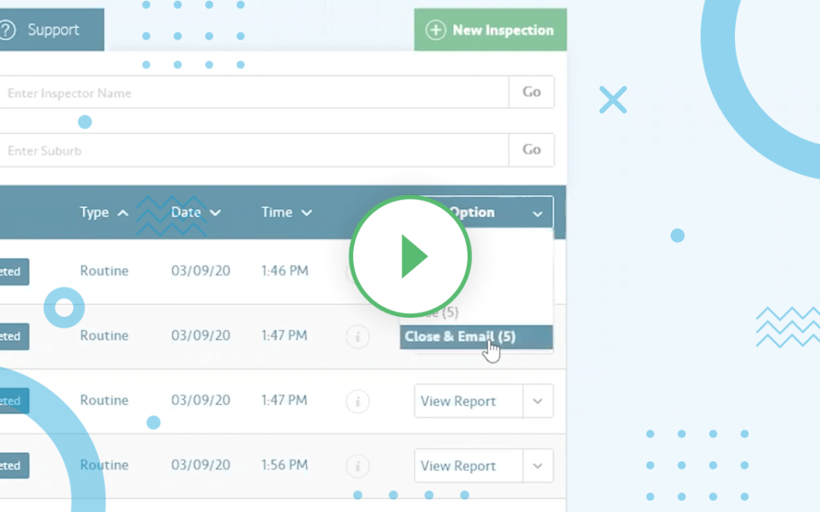This screenshot has width=820, height=512.
Task: Focus the Enter Inspector Name field
Action: coord(254,93)
